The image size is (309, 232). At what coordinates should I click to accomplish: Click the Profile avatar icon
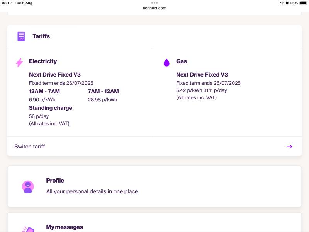tap(28, 187)
